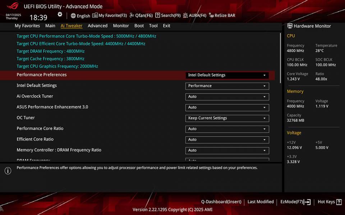
Task: Open the Efficient Core Ratio dropdown
Action: click(227, 139)
